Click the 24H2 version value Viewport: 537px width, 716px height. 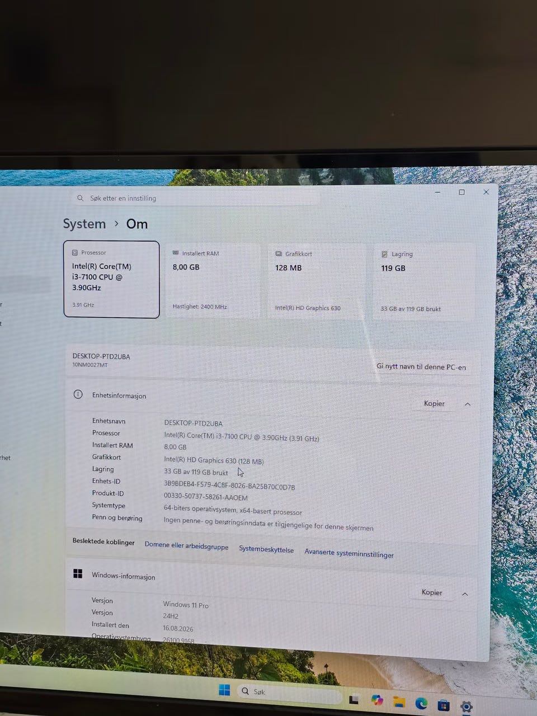[x=171, y=616]
